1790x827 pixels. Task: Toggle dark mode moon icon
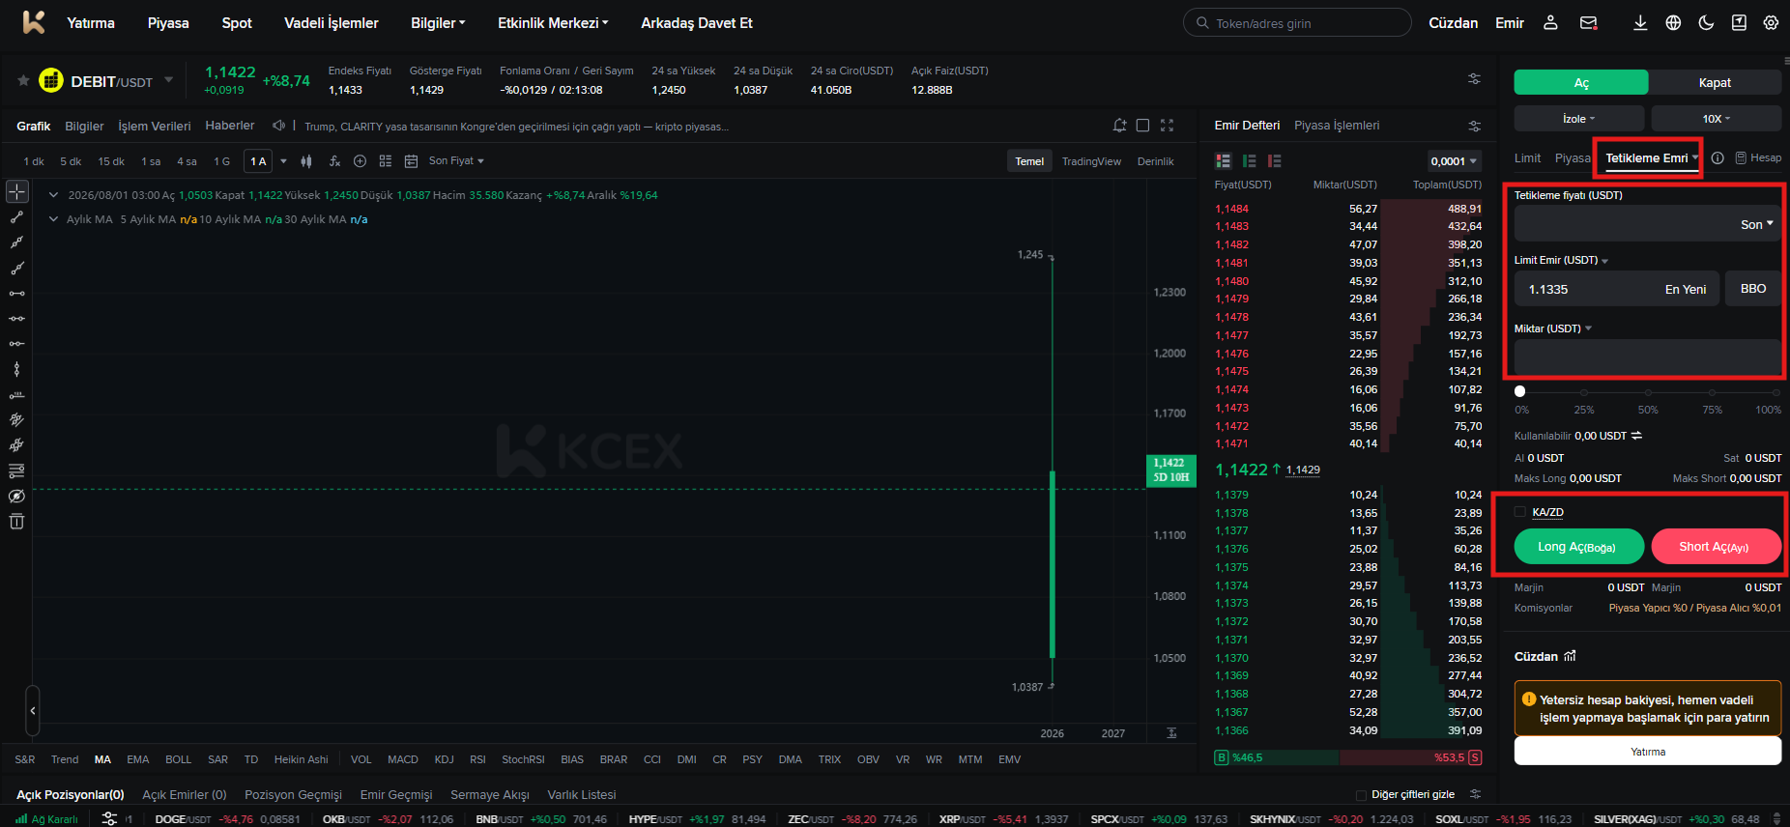[x=1706, y=23]
